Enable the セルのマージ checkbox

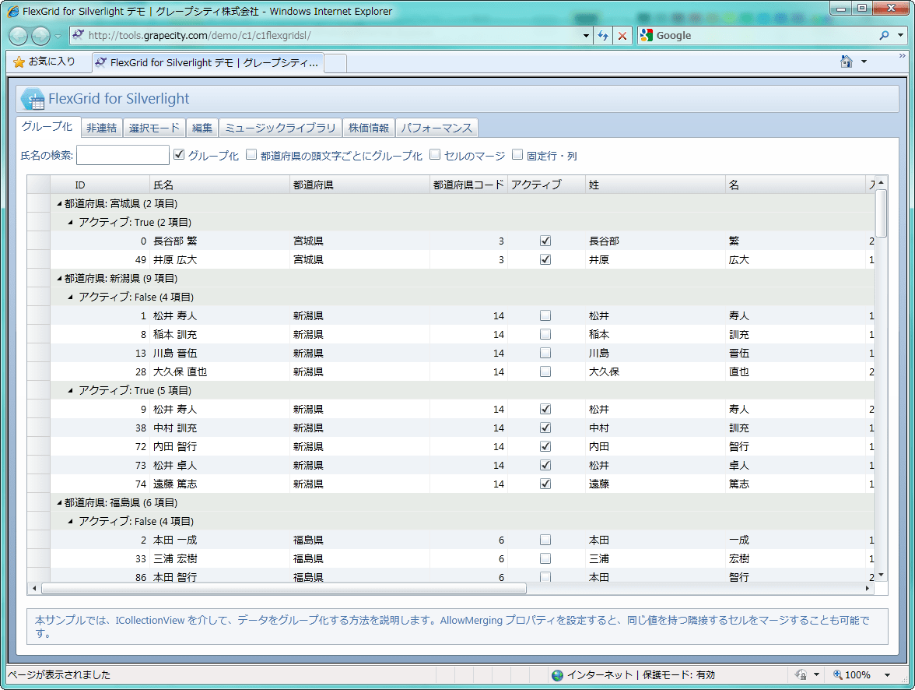(x=434, y=154)
